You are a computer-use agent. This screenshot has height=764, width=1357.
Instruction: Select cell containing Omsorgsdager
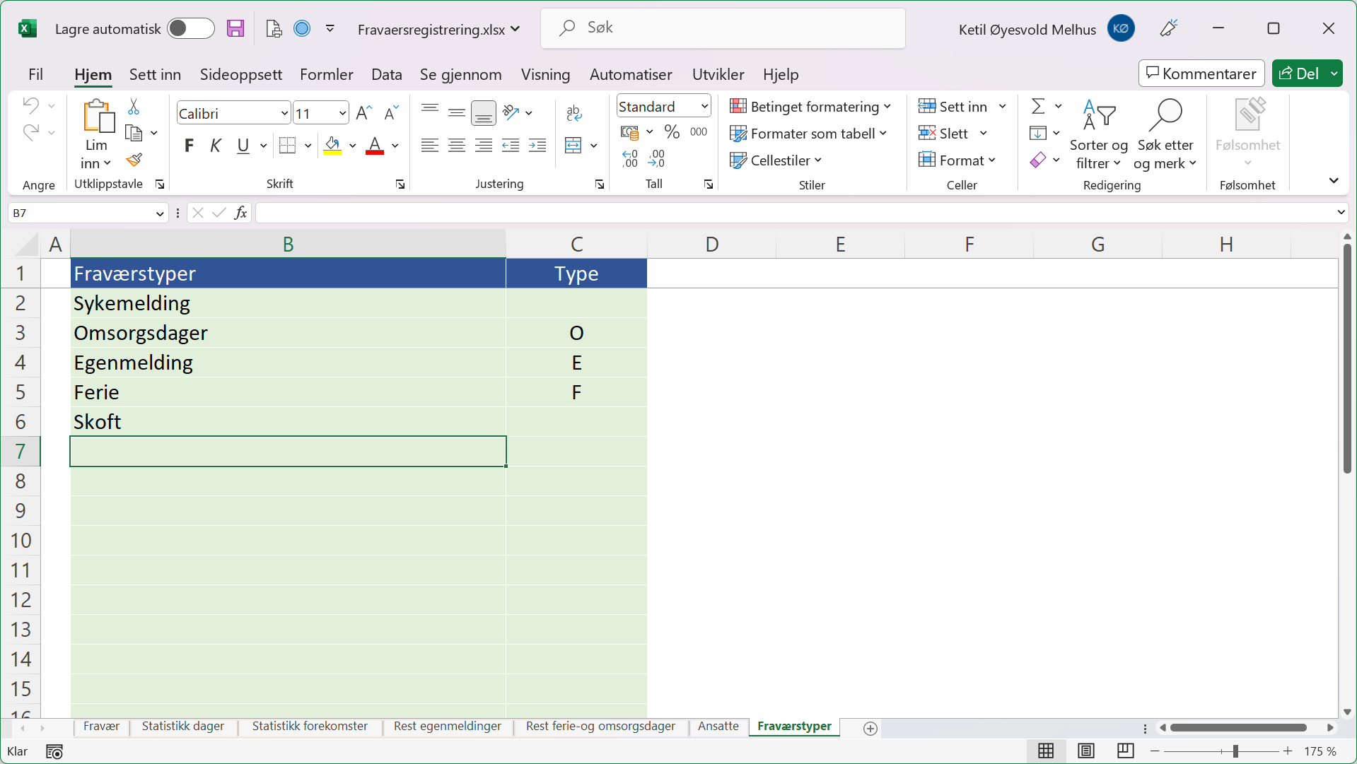coord(288,333)
